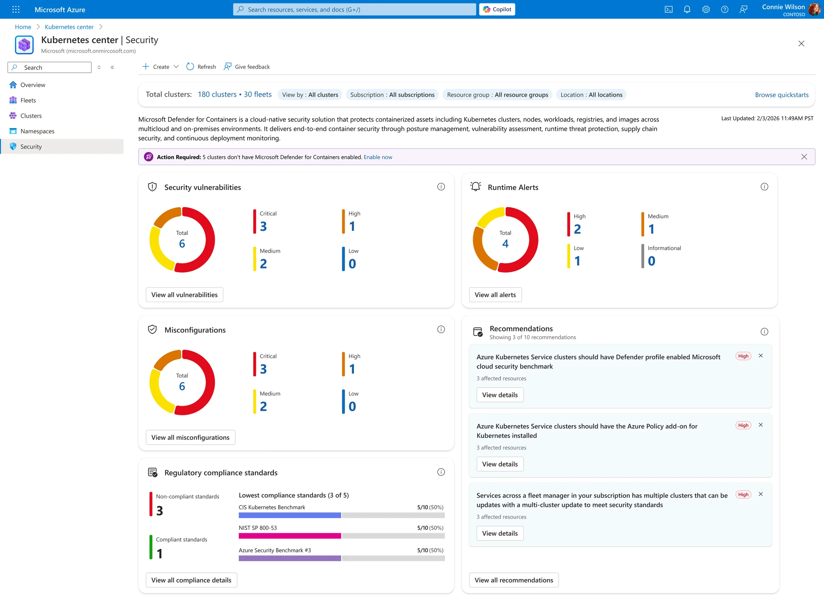The width and height of the screenshot is (824, 610).
Task: Open Cloud Shell from the top bar
Action: (669, 9)
